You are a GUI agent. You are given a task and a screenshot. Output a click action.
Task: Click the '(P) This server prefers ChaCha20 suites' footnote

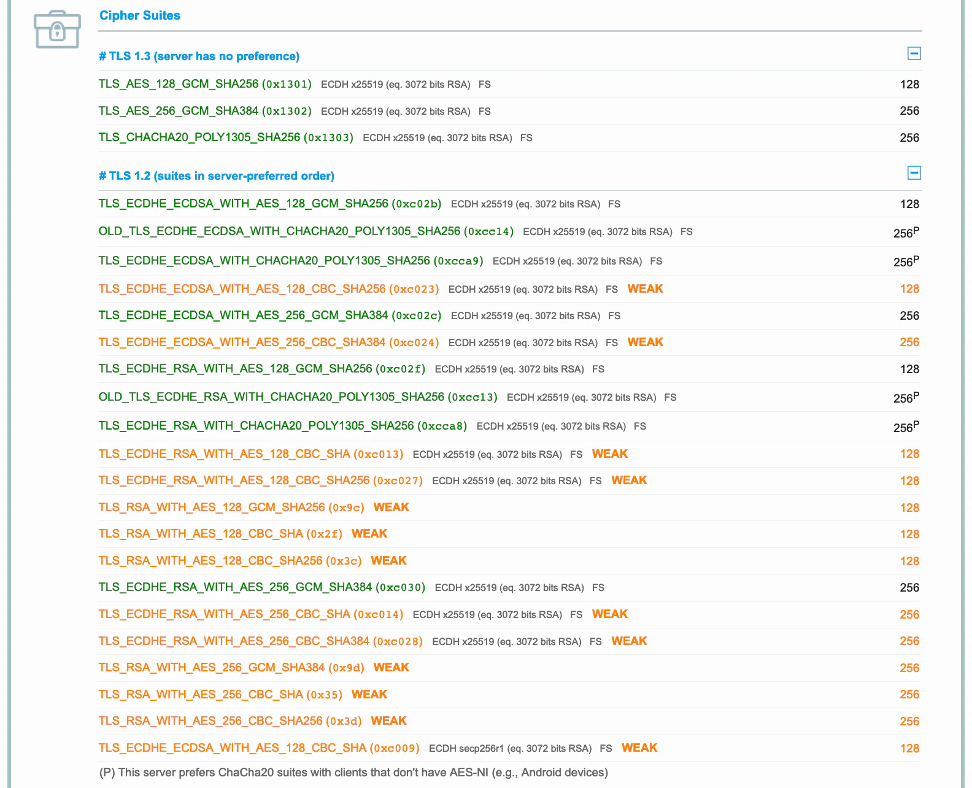pos(353,773)
